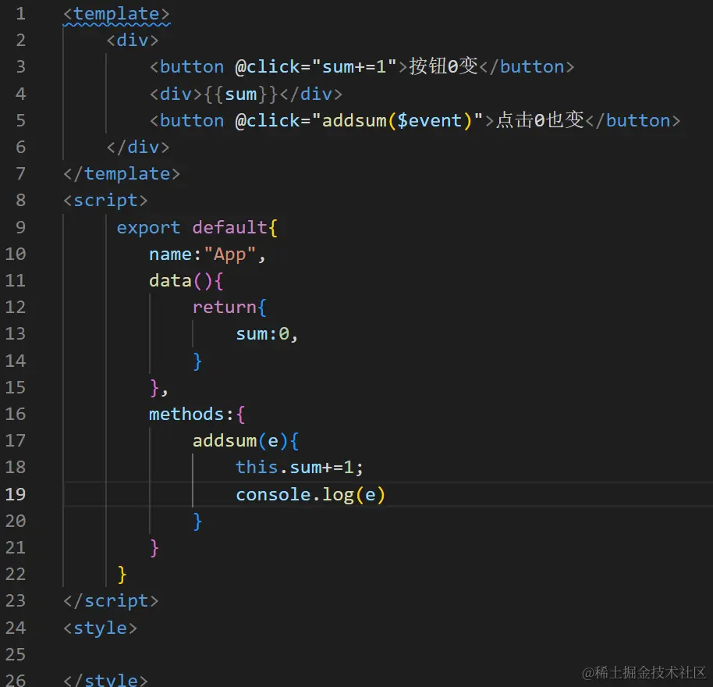Click the "App" string value
Viewport: 713px width, 687px height.
(x=229, y=255)
